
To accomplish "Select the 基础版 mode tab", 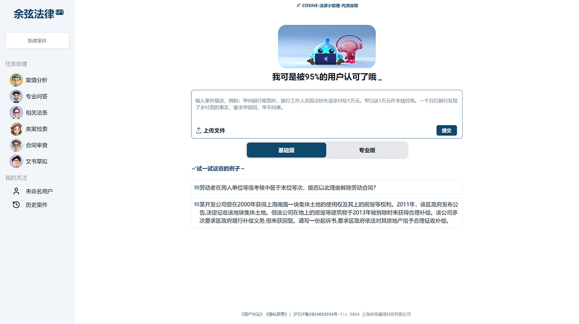I will tap(286, 150).
